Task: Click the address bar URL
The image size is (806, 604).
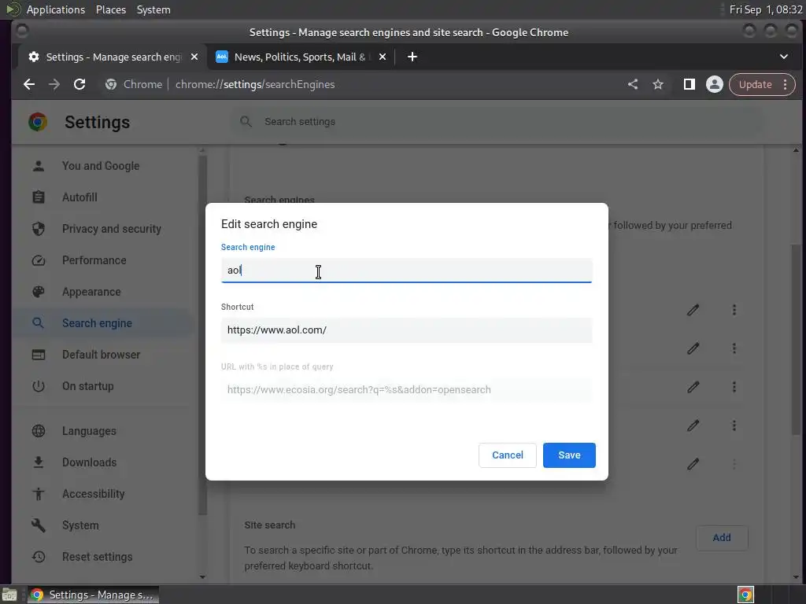Action: tap(255, 84)
